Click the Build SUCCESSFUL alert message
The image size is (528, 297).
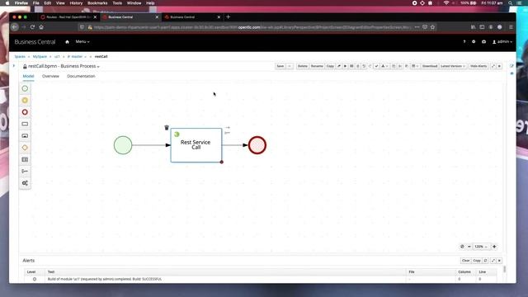pyautogui.click(x=105, y=279)
